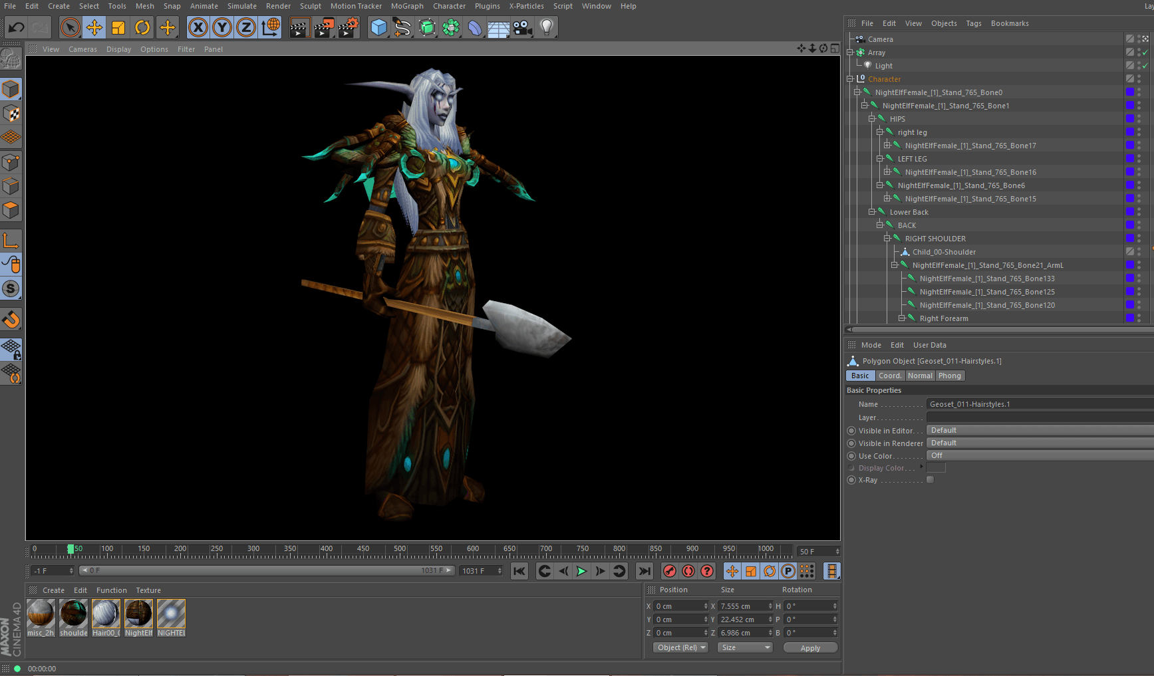Step to the next frame

pyautogui.click(x=601, y=571)
